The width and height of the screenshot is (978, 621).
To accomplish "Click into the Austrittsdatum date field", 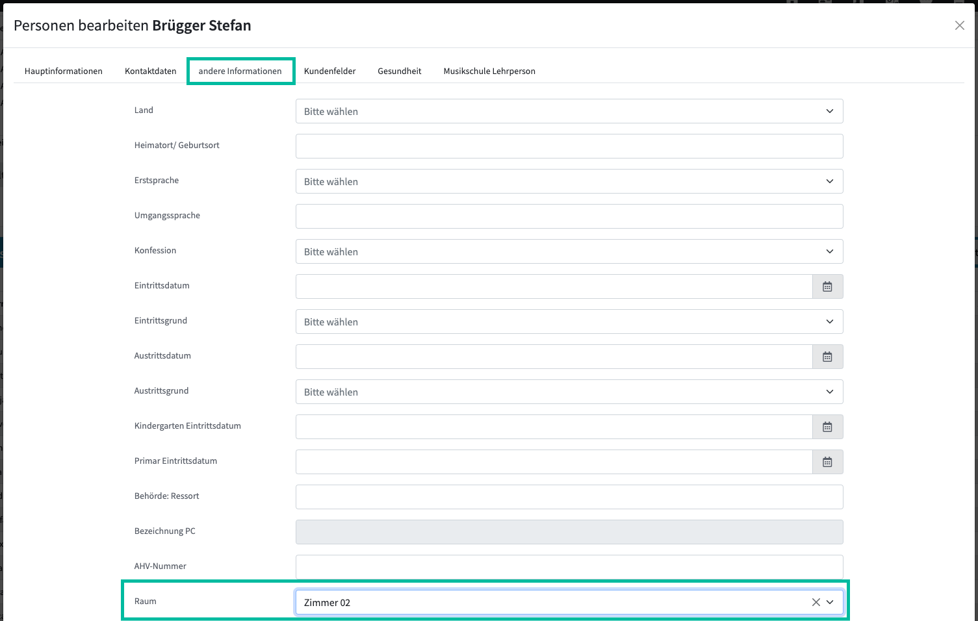I will coord(554,357).
